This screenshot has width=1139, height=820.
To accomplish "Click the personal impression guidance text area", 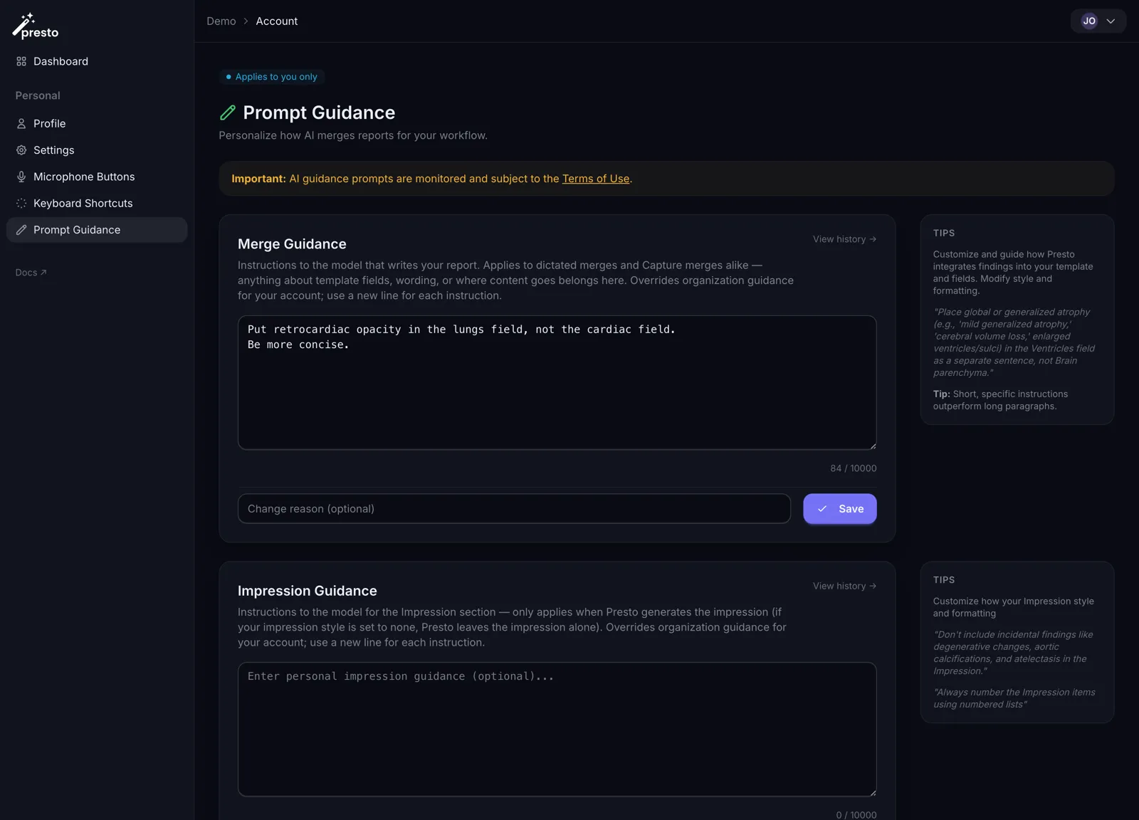I will coord(557,730).
